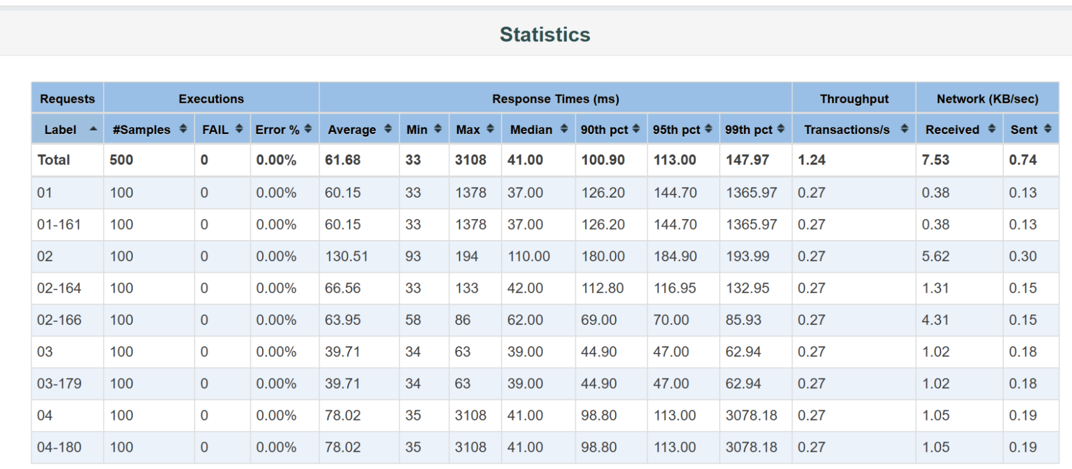
Task: Click the Min value 58 in row 02-166
Action: [x=413, y=320]
